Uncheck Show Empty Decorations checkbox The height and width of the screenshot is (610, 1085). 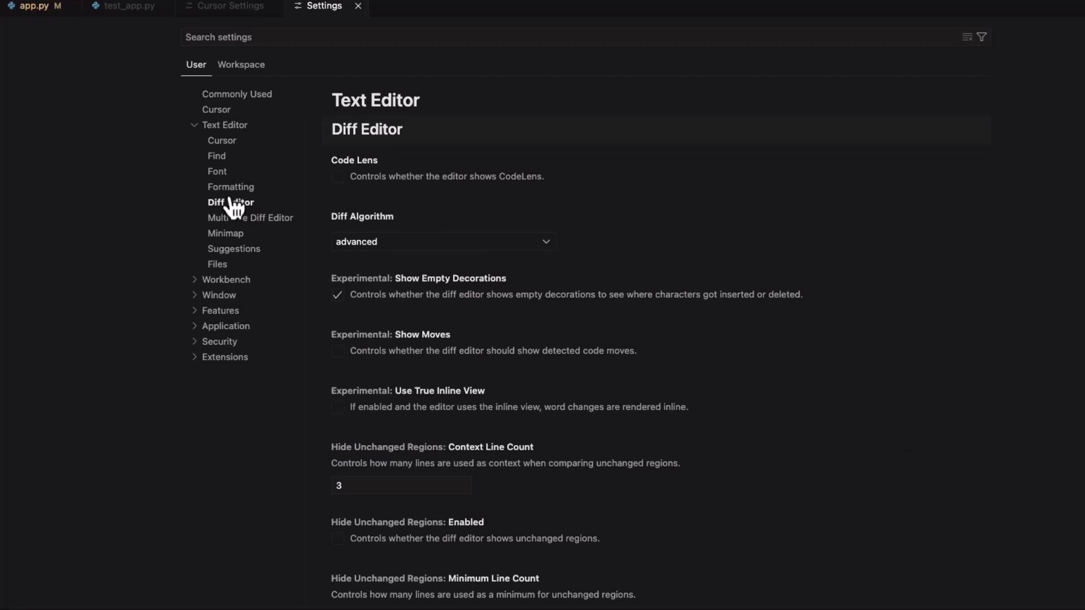[x=337, y=295]
